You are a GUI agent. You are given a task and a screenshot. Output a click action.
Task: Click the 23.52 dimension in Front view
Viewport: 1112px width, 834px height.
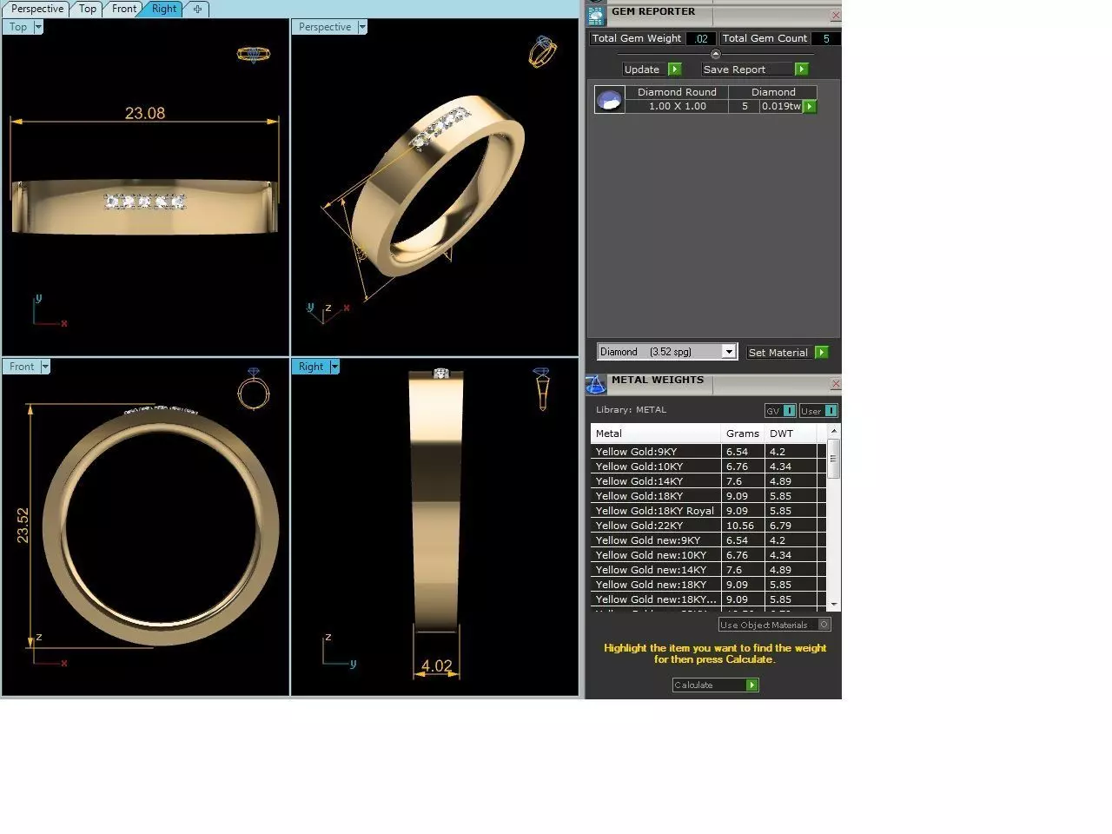point(23,526)
